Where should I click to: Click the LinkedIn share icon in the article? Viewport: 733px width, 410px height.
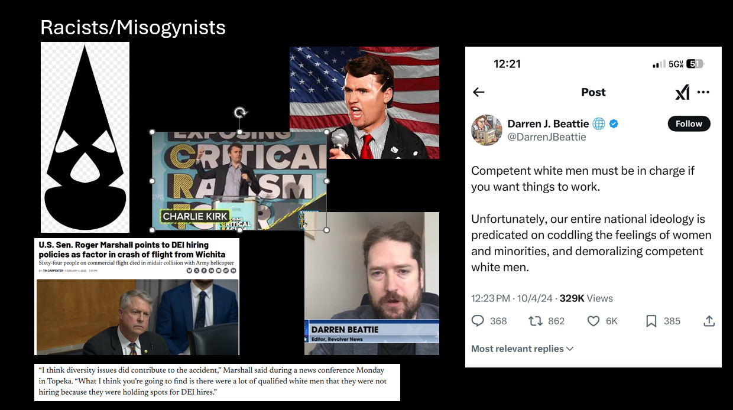211,271
